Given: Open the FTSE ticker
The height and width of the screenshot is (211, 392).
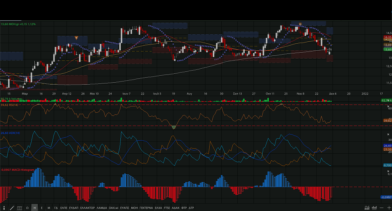Looking at the screenshot, I should [x=167, y=208].
